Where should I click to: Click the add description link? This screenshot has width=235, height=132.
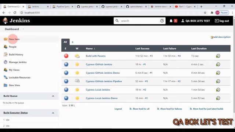pyautogui.click(x=221, y=37)
